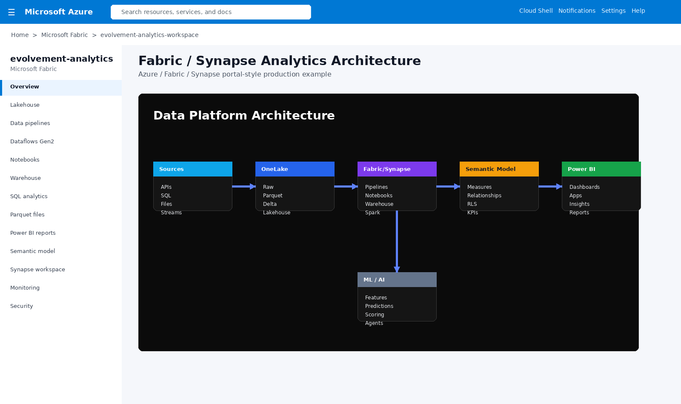Click 'Spark' in Fabric/Synapse node
The height and width of the screenshot is (404, 681).
tap(372, 213)
